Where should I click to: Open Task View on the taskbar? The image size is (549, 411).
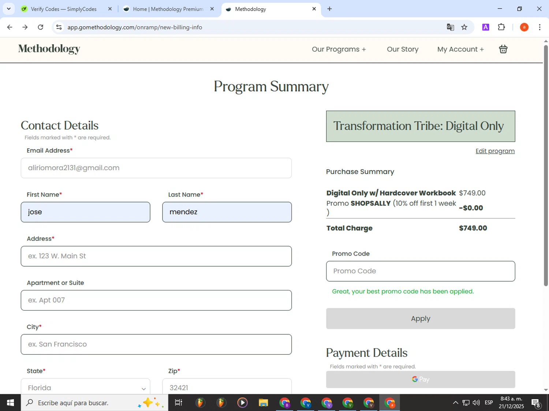(179, 403)
